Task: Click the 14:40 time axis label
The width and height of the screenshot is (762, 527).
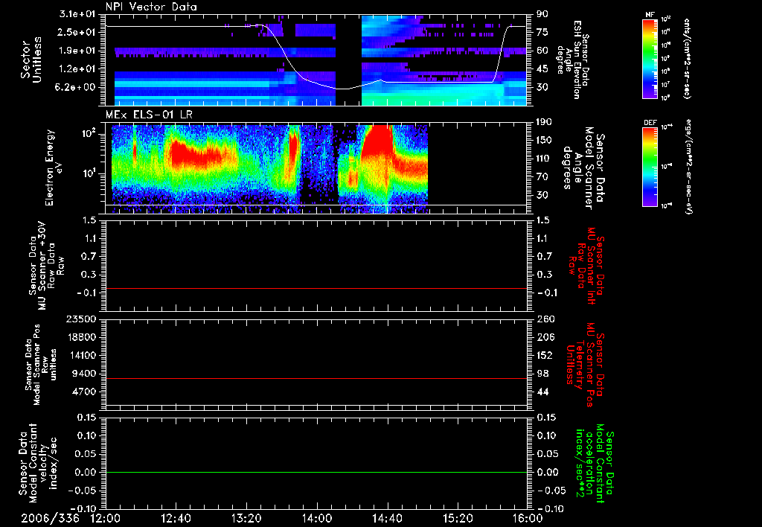Action: click(387, 518)
